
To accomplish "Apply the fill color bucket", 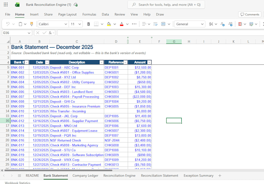I will [x=109, y=24].
